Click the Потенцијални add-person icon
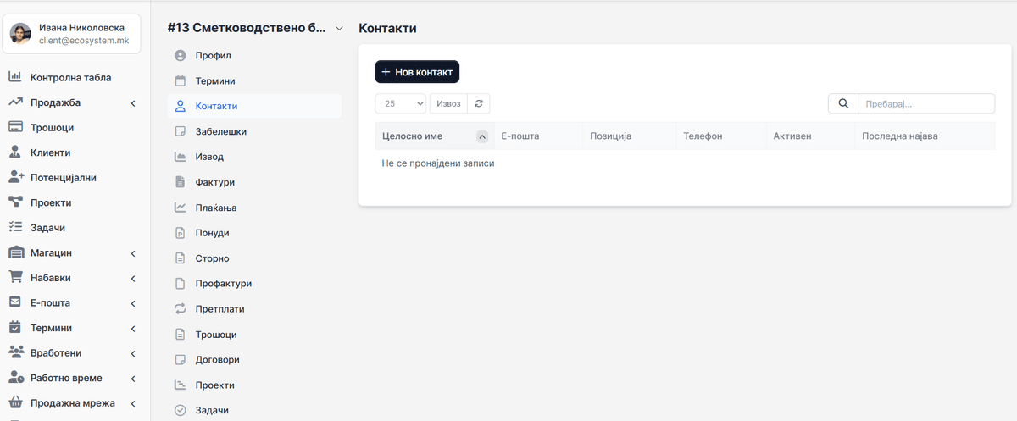This screenshot has width=1017, height=421. coord(15,177)
